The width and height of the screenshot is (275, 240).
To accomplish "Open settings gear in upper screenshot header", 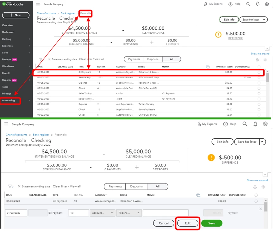I will (x=267, y=4).
